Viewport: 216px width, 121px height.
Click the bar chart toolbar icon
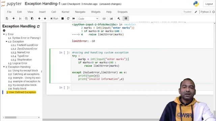pyautogui.click(x=111, y=18)
